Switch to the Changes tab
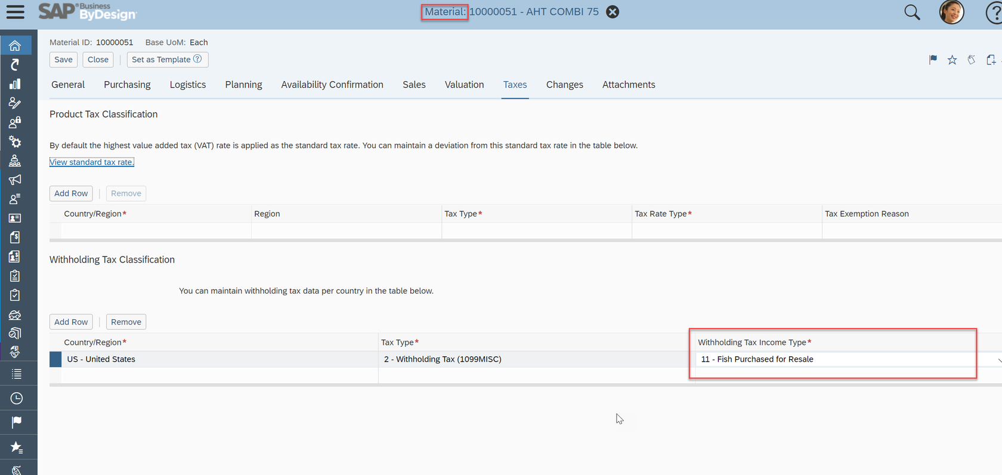Image resolution: width=1002 pixels, height=475 pixels. [x=565, y=85]
